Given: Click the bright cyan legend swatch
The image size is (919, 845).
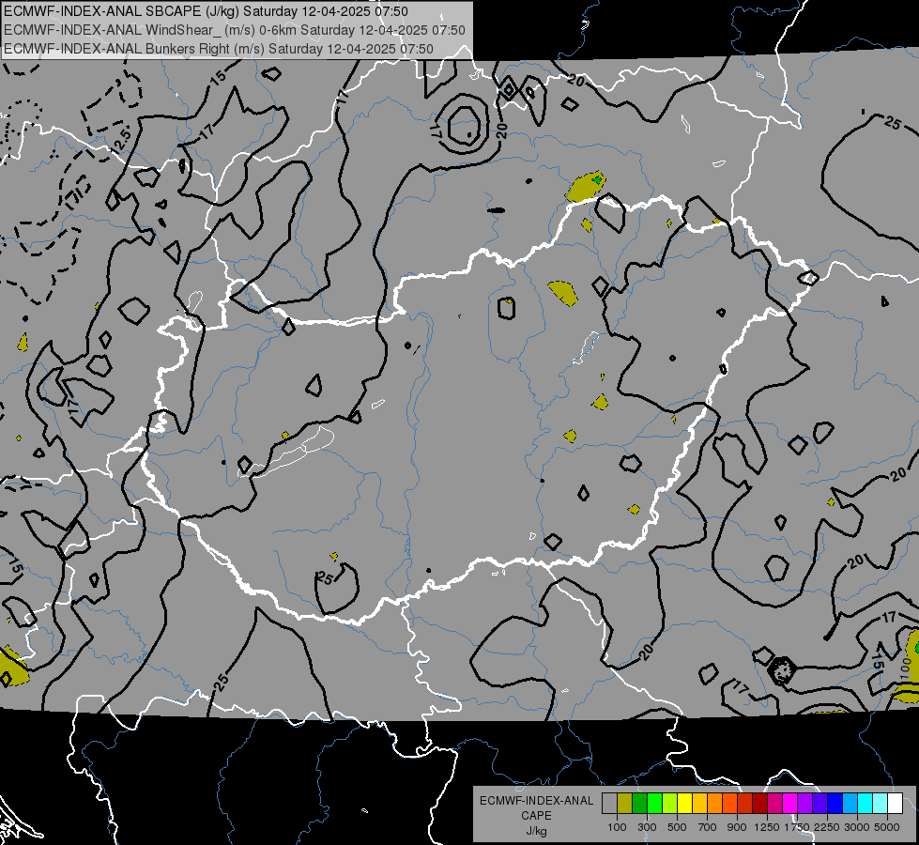Looking at the screenshot, I should click(865, 804).
